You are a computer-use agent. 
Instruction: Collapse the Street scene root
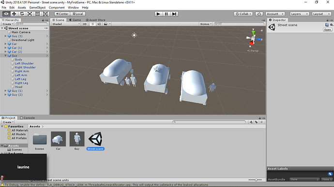pyautogui.click(x=2, y=29)
